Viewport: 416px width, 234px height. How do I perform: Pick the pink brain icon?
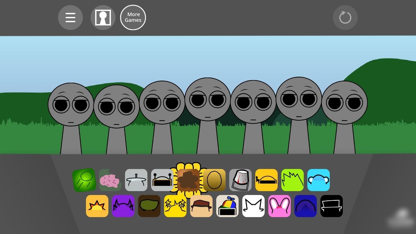(x=110, y=180)
